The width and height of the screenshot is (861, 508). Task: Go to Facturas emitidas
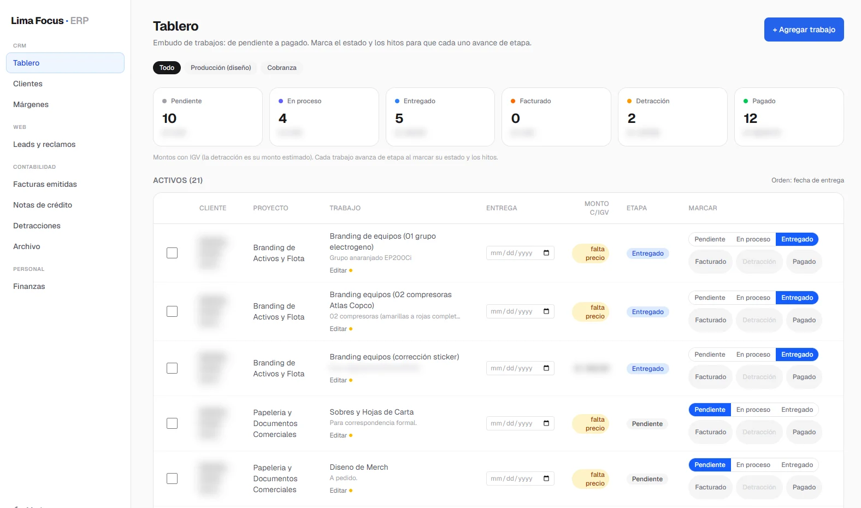point(65,184)
